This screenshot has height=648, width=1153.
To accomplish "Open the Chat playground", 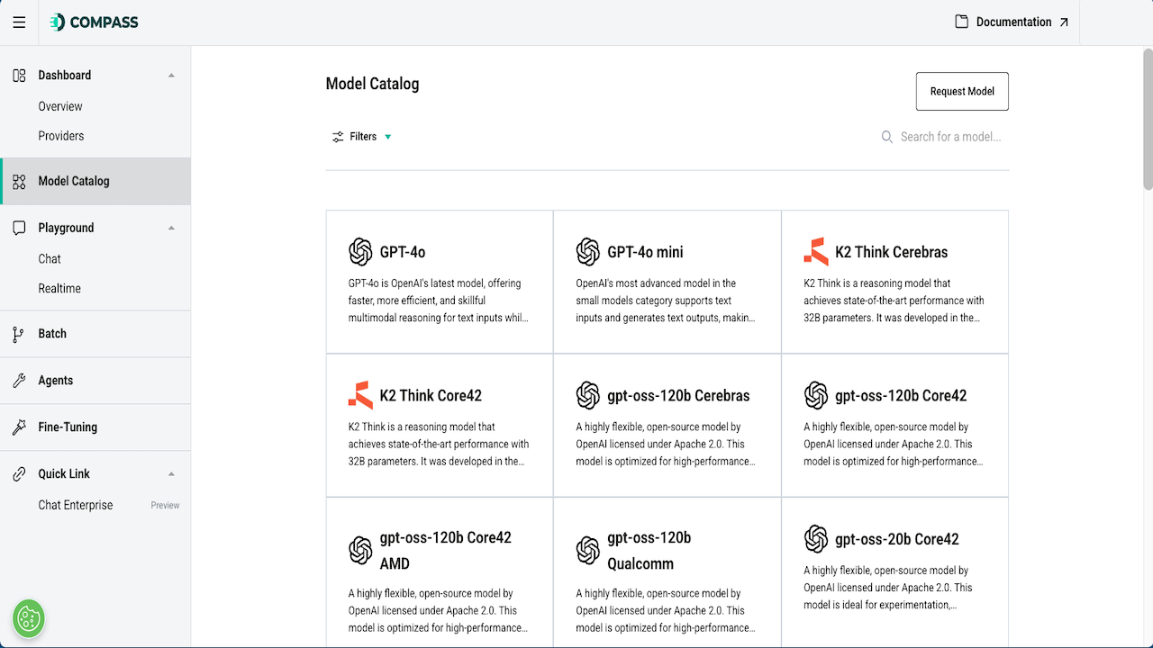I will point(50,259).
